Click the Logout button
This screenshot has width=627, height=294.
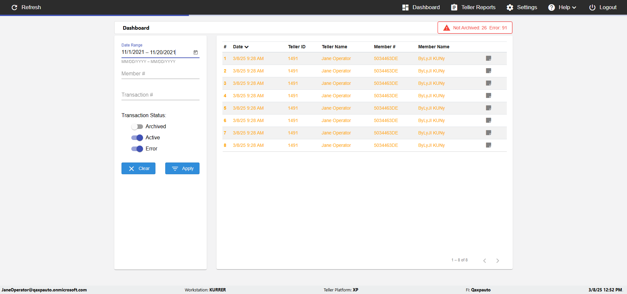tap(603, 7)
